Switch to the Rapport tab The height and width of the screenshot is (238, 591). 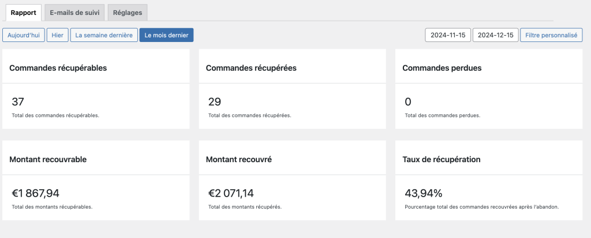[x=24, y=12]
